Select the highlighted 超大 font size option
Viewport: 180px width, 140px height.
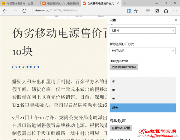point(143,108)
